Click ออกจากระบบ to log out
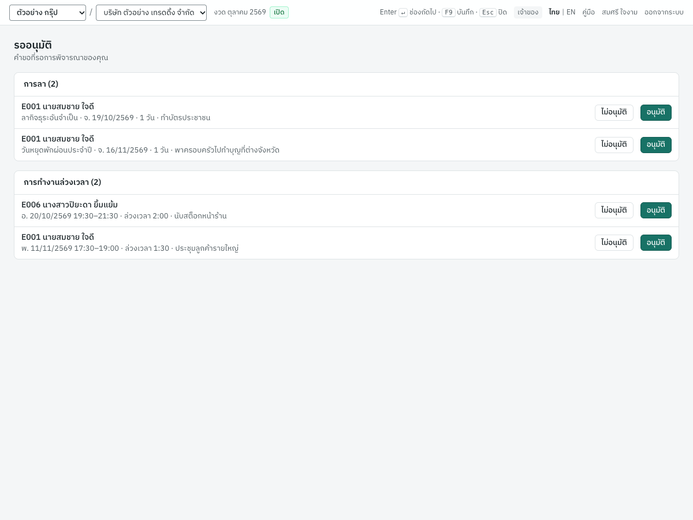This screenshot has height=520, width=693. 664,12
